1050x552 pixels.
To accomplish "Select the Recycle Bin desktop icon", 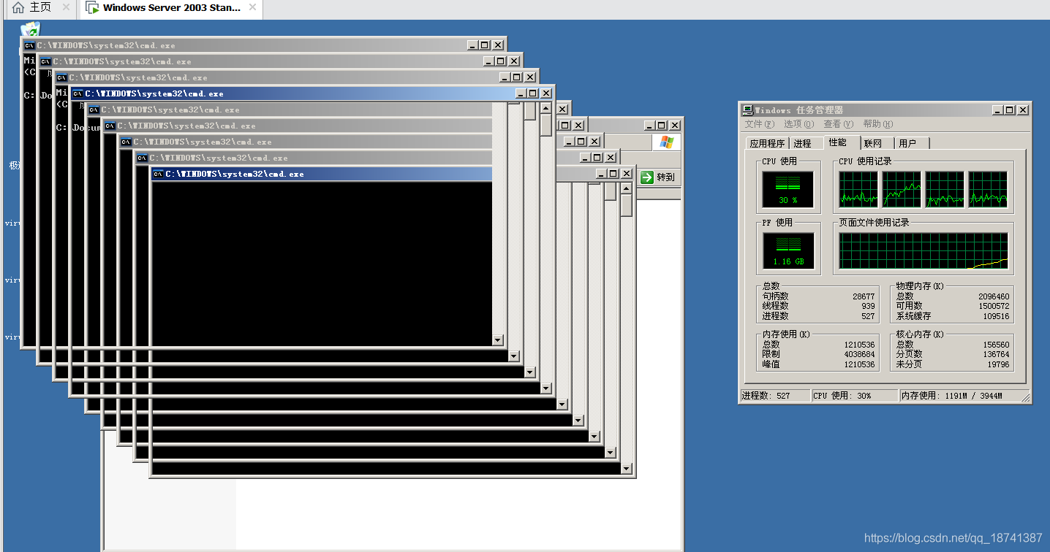I will 30,29.
